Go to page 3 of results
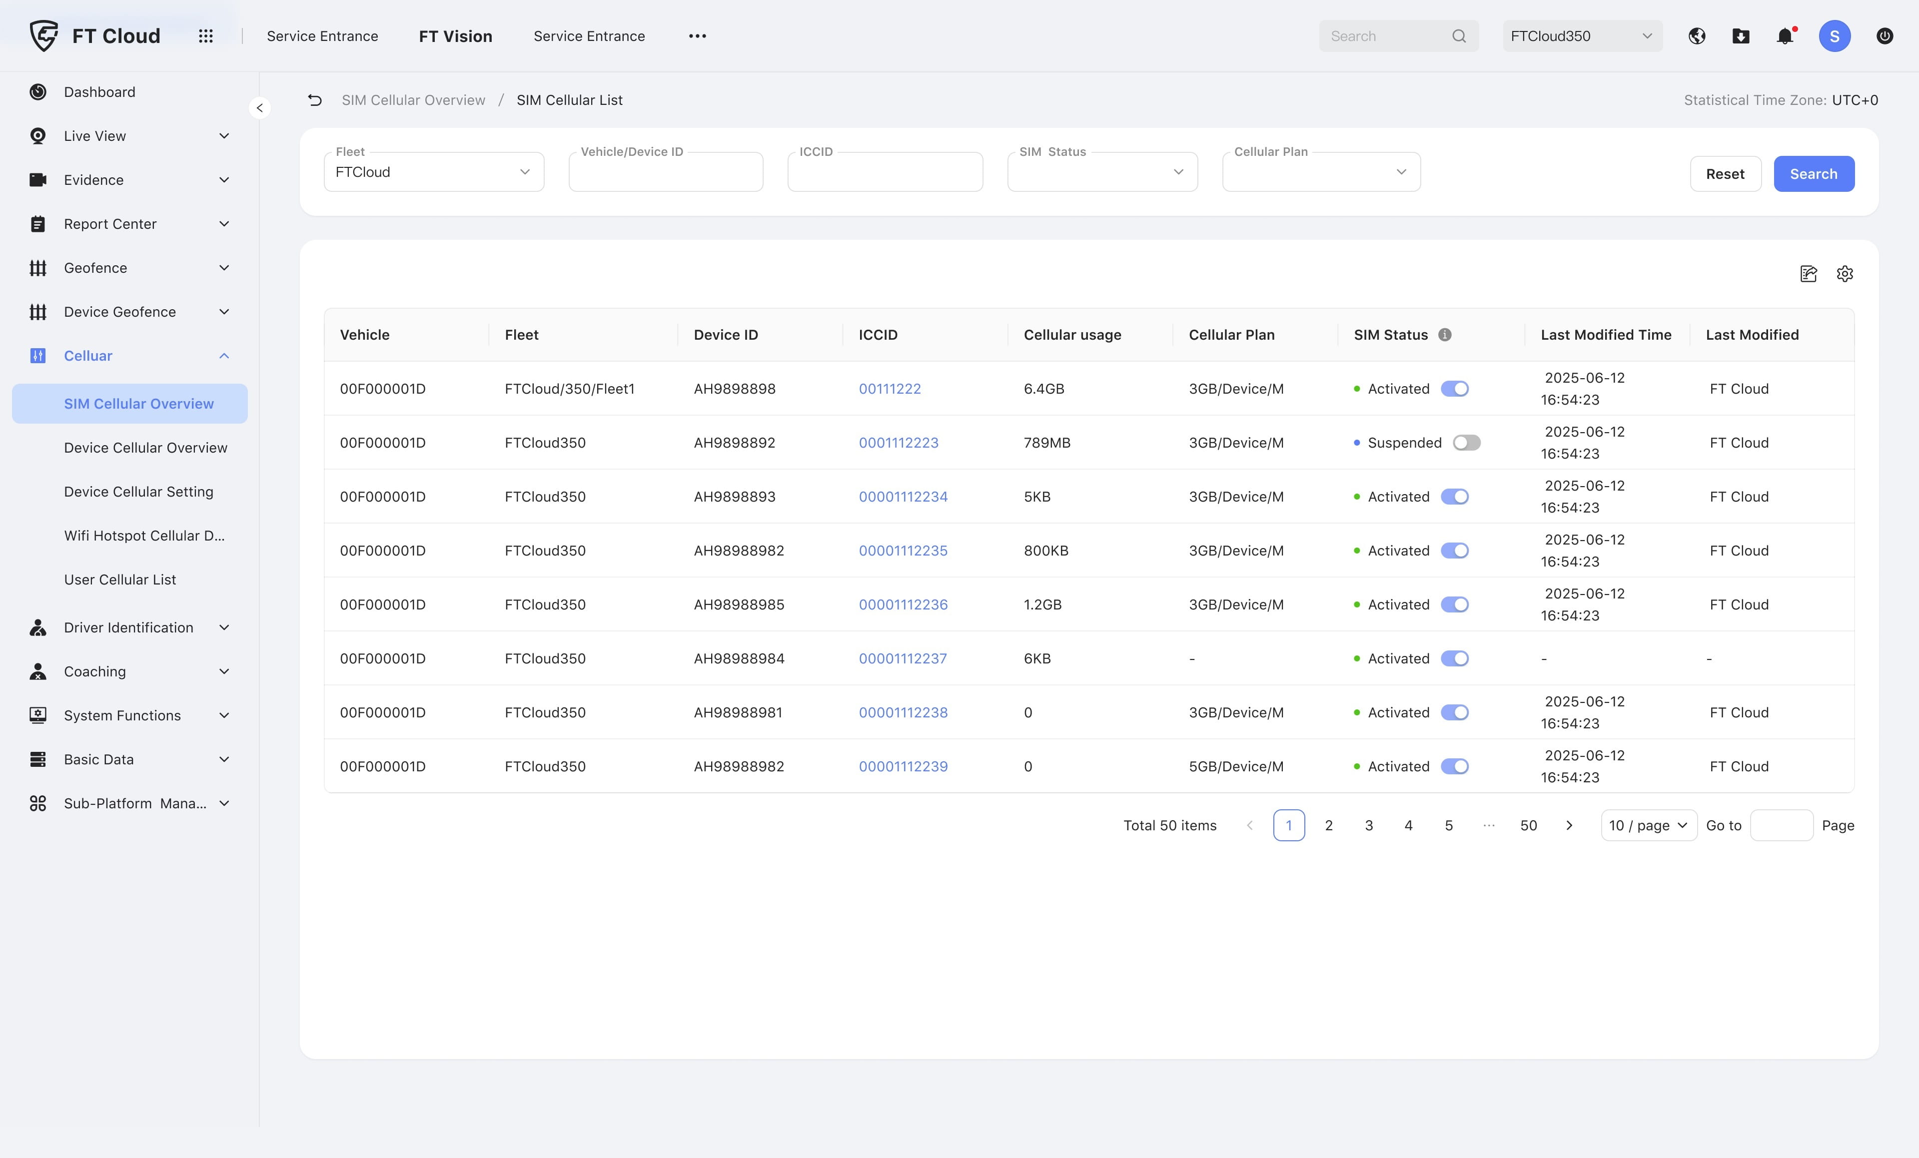Viewport: 1919px width, 1158px height. [1368, 825]
